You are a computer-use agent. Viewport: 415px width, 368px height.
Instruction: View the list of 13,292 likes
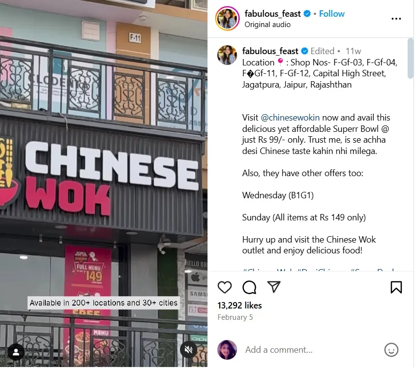point(239,306)
